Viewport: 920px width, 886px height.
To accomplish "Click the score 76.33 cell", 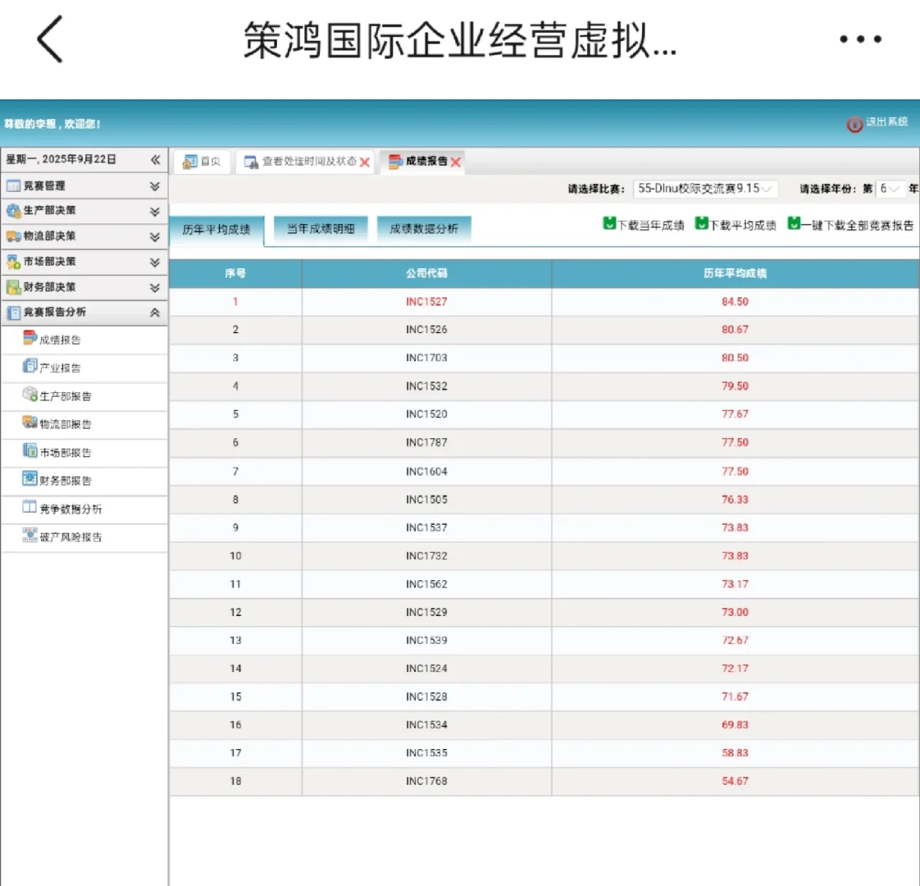I will point(736,500).
